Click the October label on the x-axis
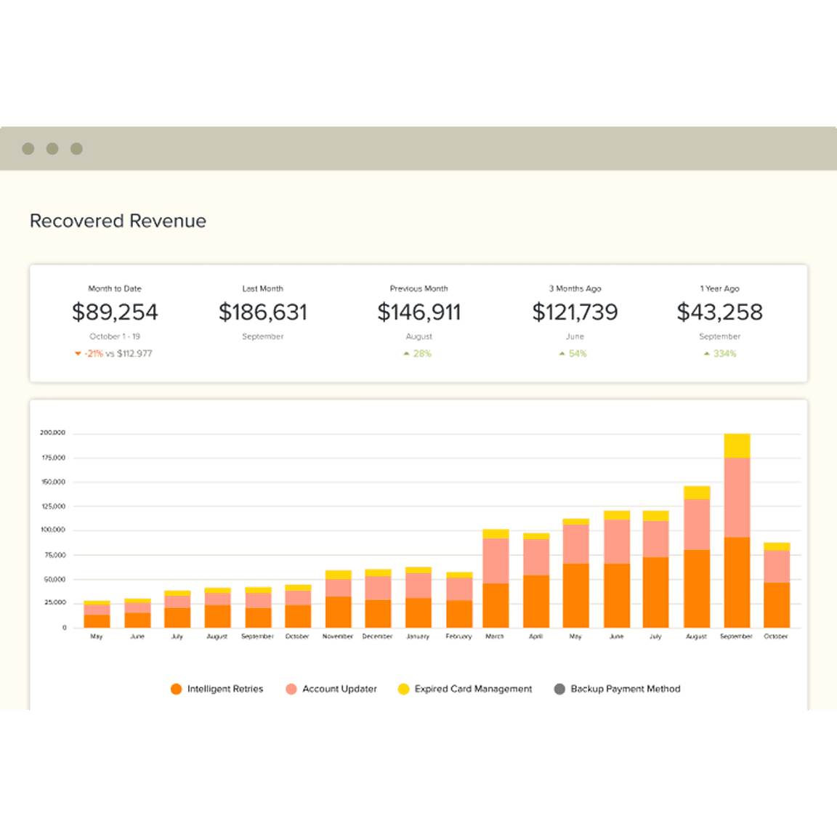837x837 pixels. (x=777, y=636)
